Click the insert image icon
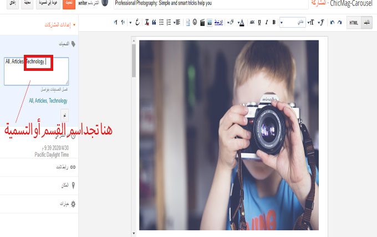Screen dimensions: 377x237 210,23
